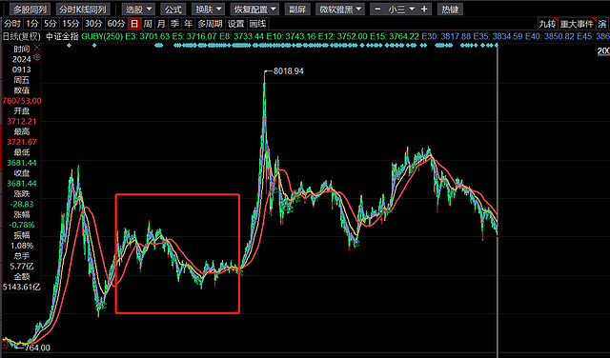
Task: Open the 画线 drawing tools
Action: pyautogui.click(x=257, y=24)
